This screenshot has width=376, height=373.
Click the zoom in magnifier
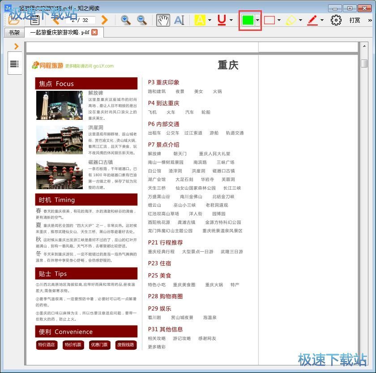click(x=126, y=20)
